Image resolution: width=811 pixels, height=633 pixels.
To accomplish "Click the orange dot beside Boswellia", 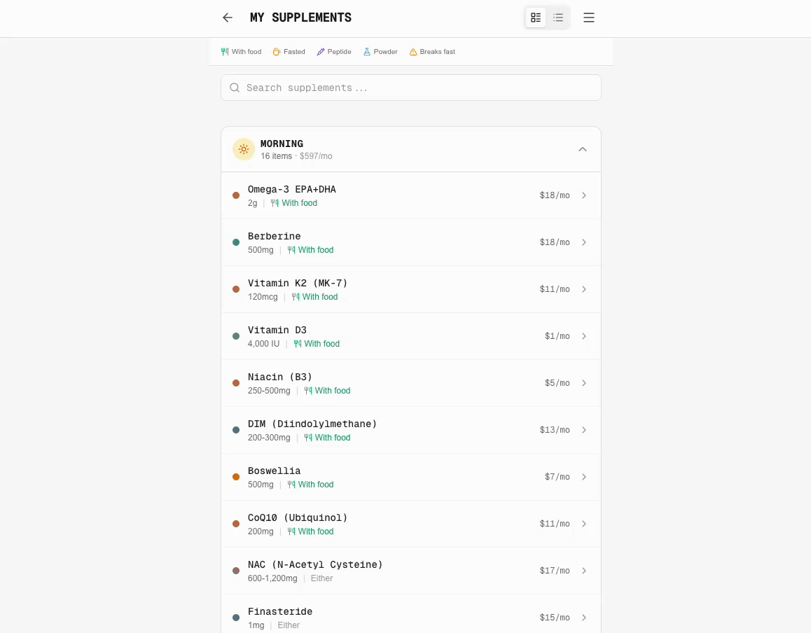I will (x=236, y=477).
